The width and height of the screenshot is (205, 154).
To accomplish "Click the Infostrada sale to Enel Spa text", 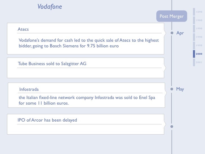I will pyautogui.click(x=87, y=100).
